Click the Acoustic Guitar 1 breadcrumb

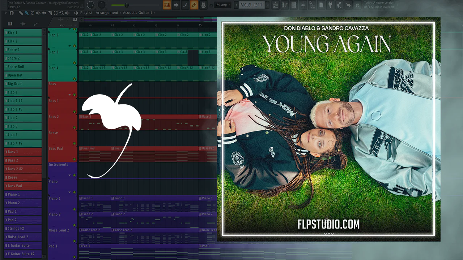click(137, 13)
